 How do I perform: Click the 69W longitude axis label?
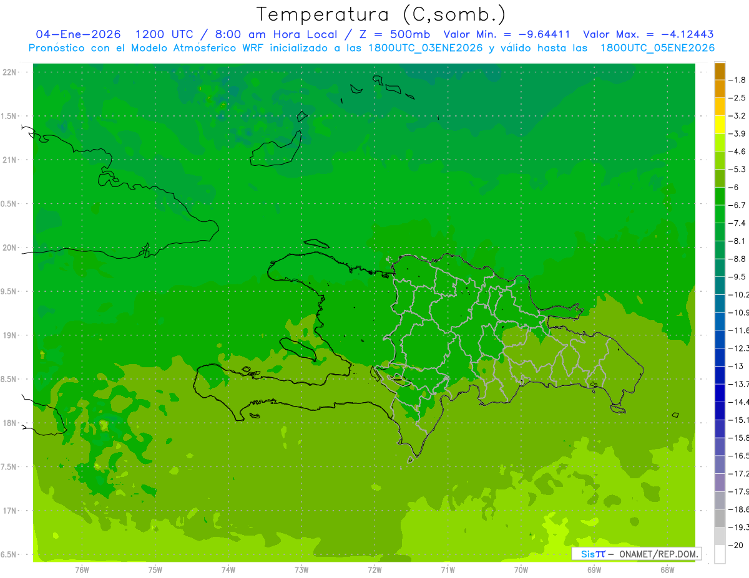coord(594,569)
